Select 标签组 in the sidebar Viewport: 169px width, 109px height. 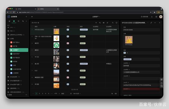15,61
